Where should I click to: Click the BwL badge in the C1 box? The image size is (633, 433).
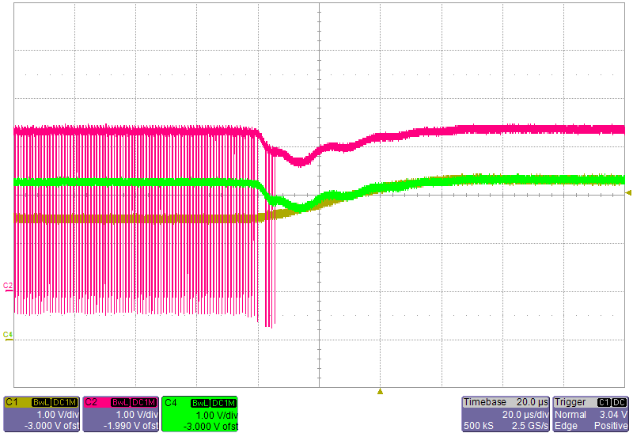pos(41,402)
